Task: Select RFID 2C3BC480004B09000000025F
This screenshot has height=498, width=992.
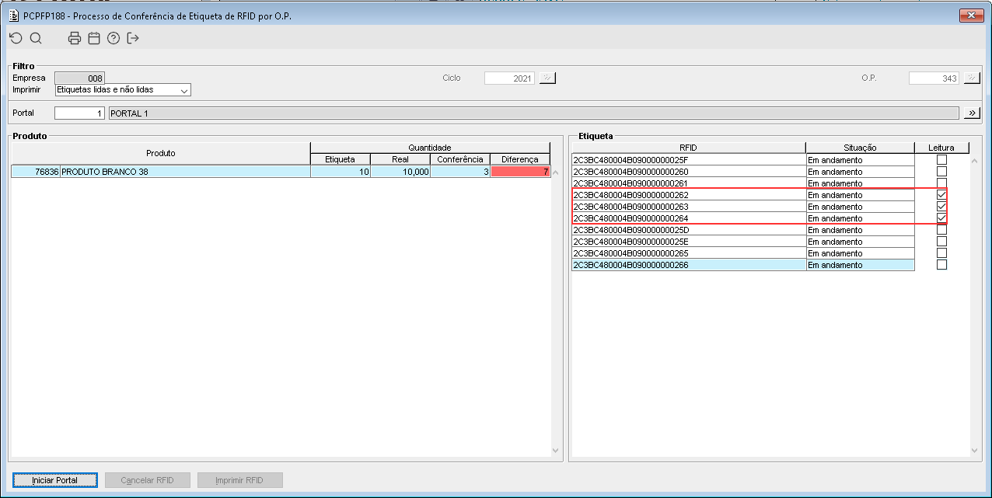Action: (688, 160)
